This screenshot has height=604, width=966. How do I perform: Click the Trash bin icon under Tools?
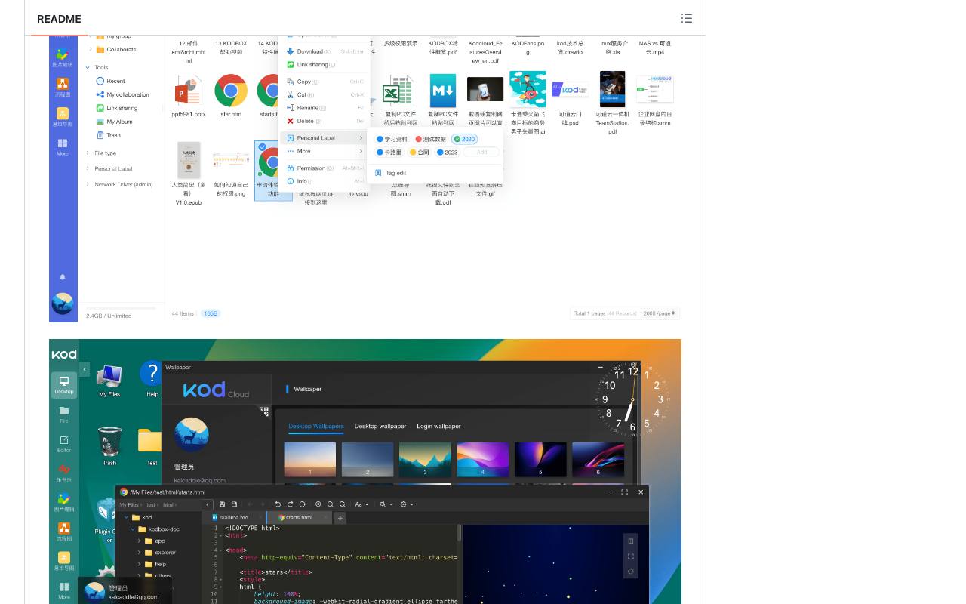coord(100,135)
